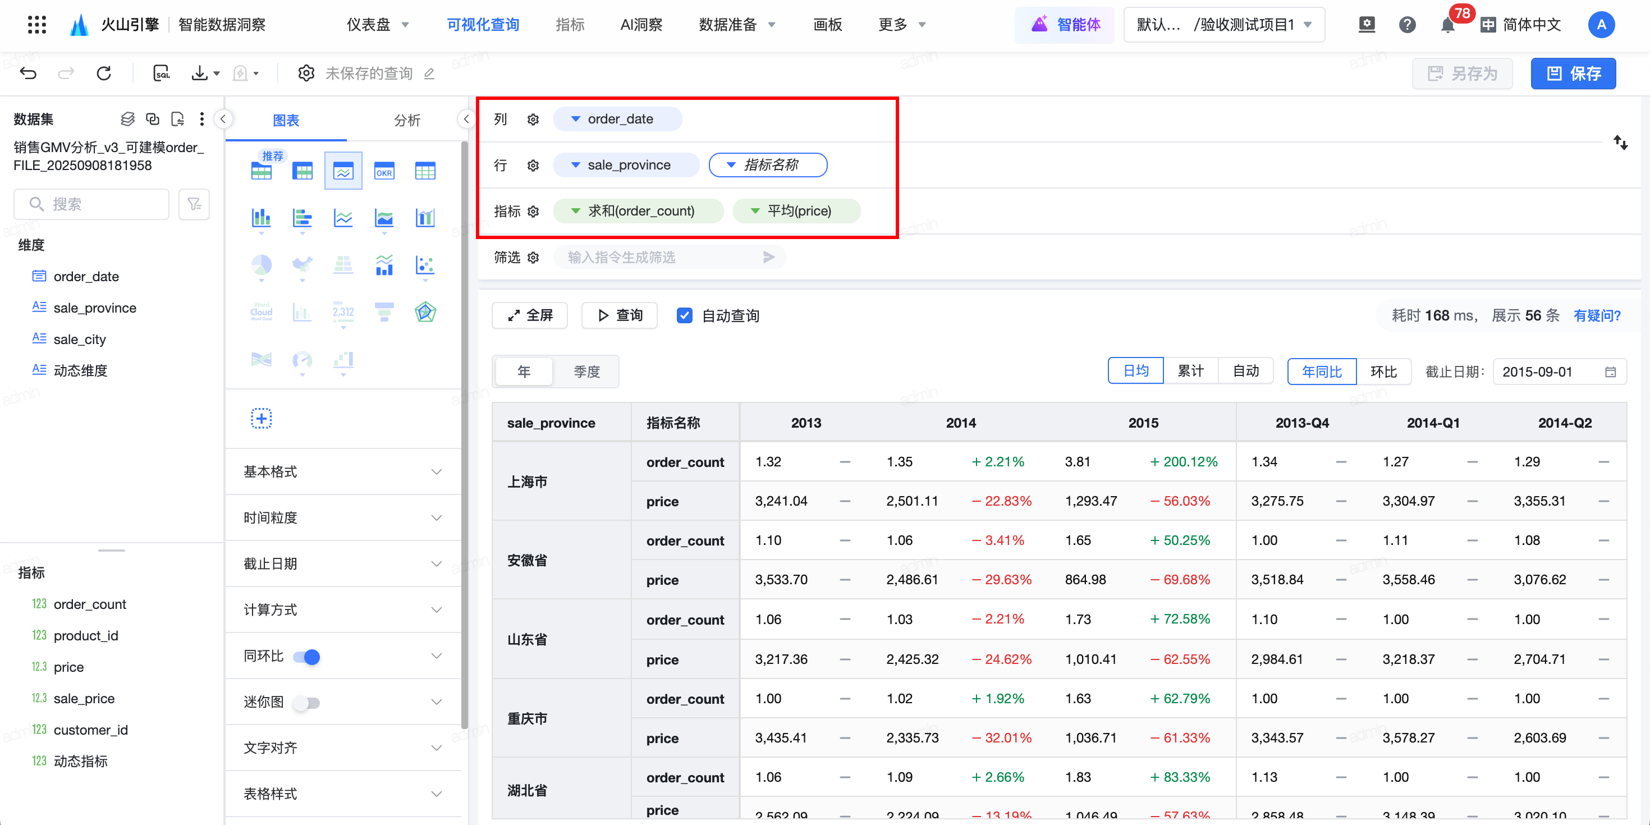The image size is (1650, 825).
Task: Click the 有疑问? link
Action: pos(1596,315)
